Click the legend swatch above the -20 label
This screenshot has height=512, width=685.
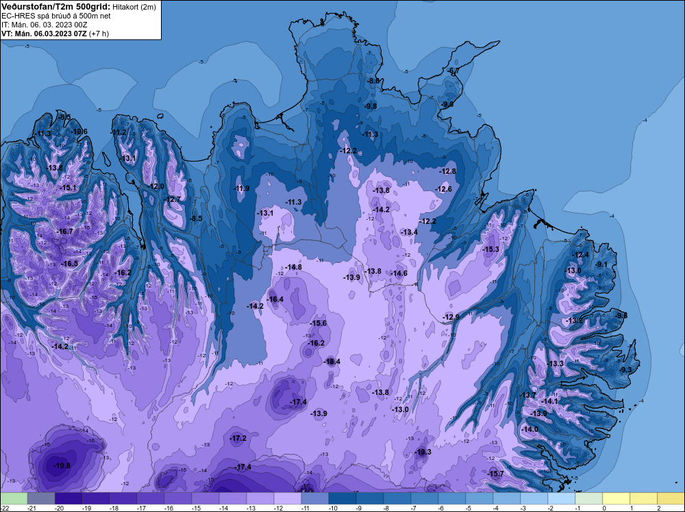(68, 498)
